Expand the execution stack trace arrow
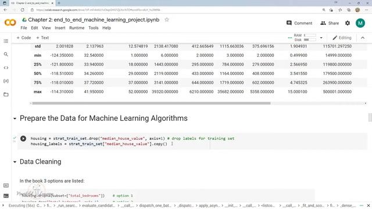Image resolution: width=372 pixels, height=209 pixels. pos(3,206)
